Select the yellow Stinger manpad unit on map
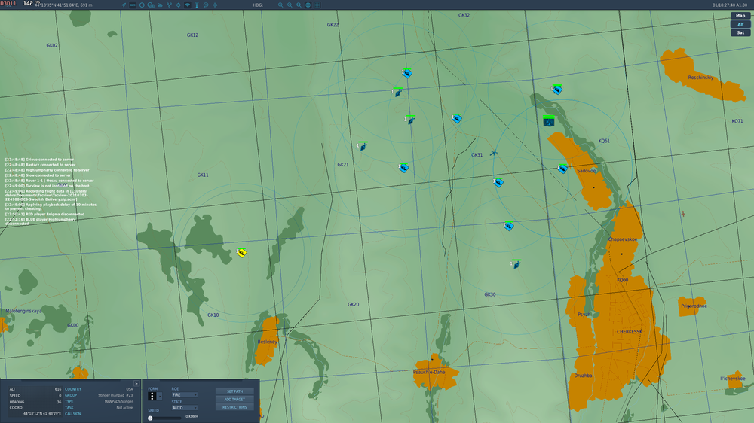 pyautogui.click(x=241, y=253)
